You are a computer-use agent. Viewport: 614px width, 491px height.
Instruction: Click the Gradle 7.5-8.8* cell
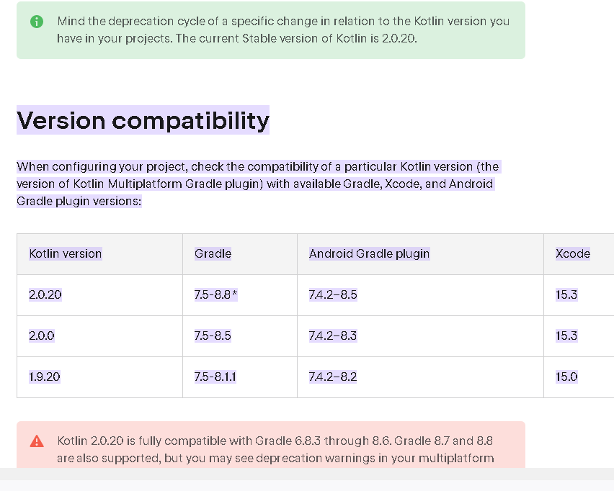[x=215, y=294]
